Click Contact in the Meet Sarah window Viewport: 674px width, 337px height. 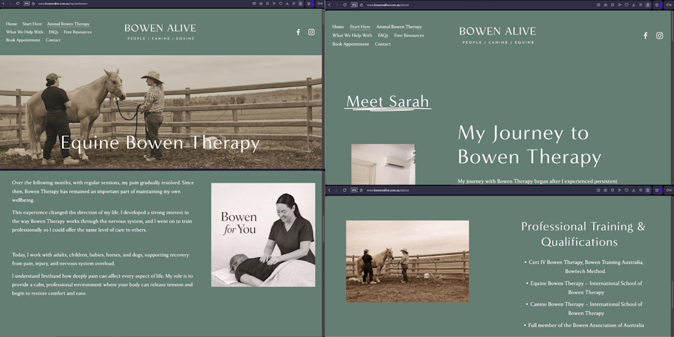point(382,44)
